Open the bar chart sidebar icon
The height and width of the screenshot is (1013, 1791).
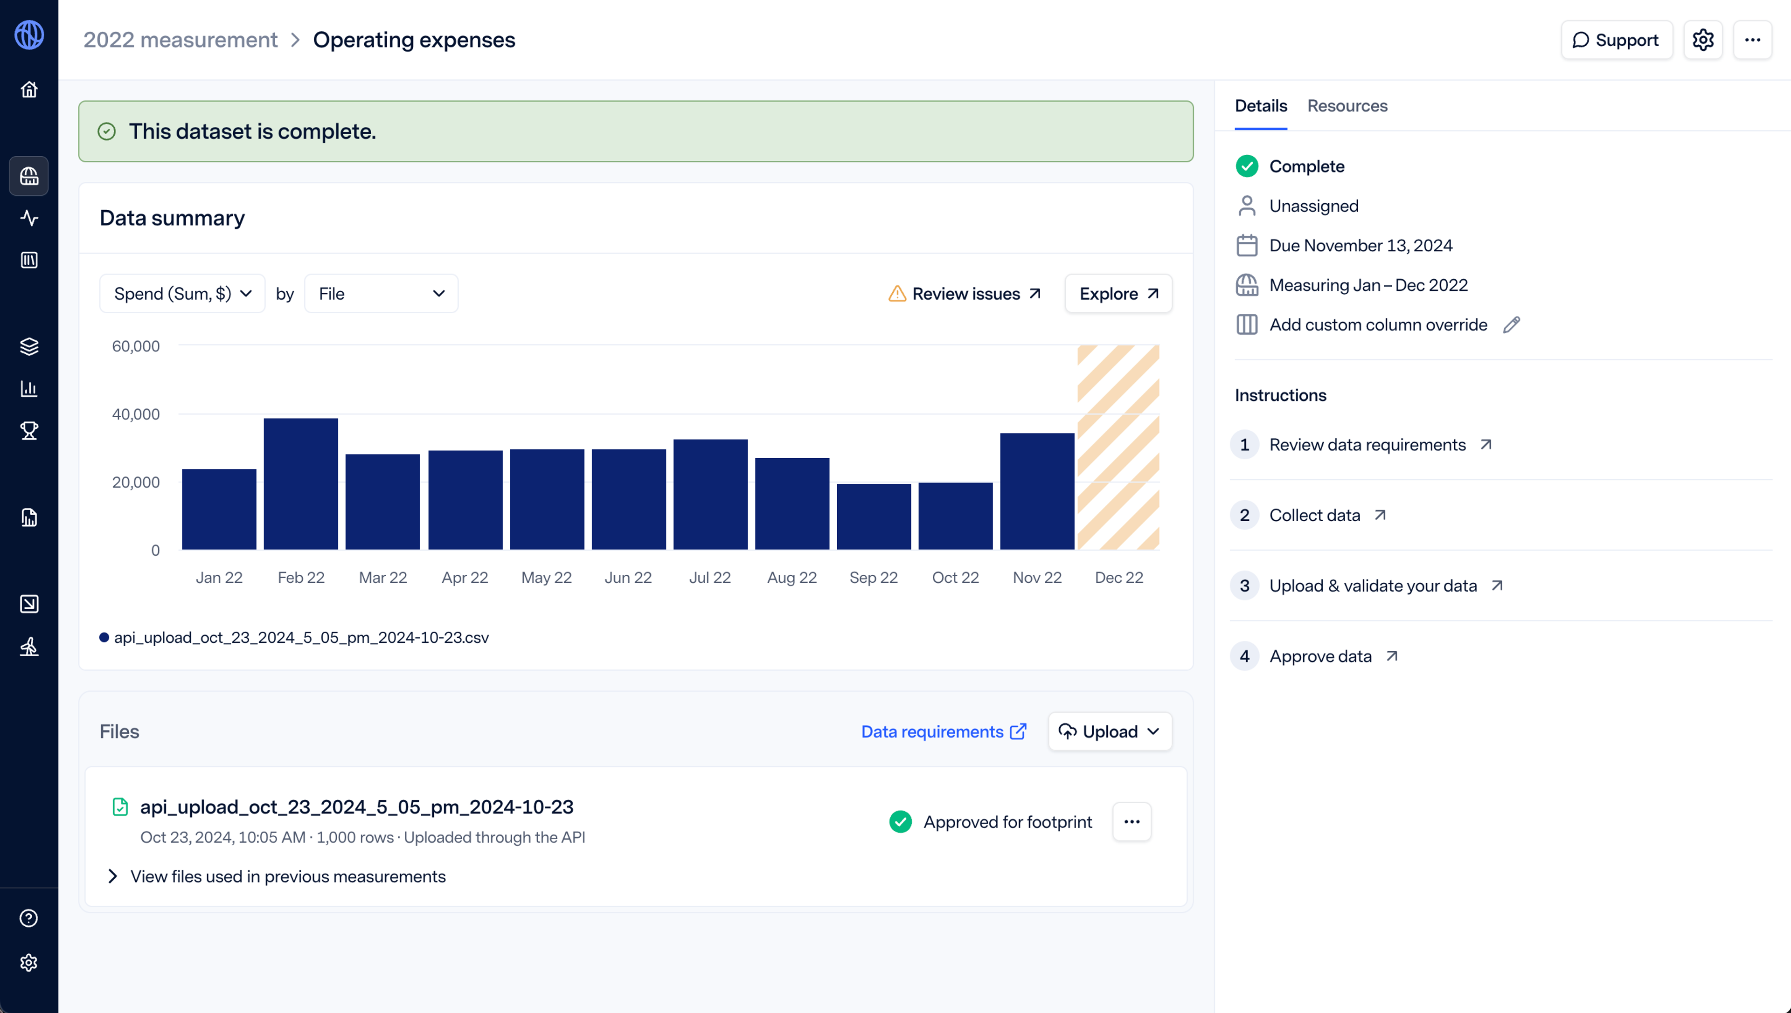(x=28, y=388)
